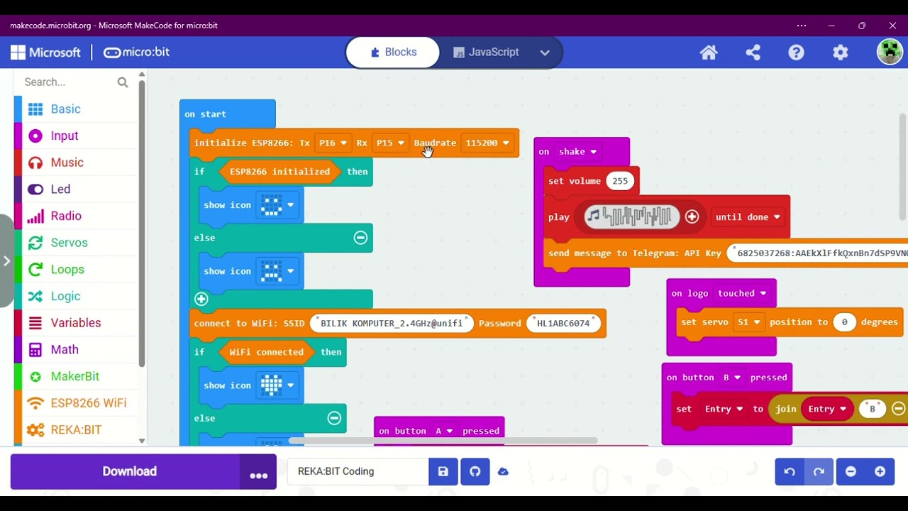Edit the WiFi password value
The width and height of the screenshot is (908, 511).
[x=563, y=323]
